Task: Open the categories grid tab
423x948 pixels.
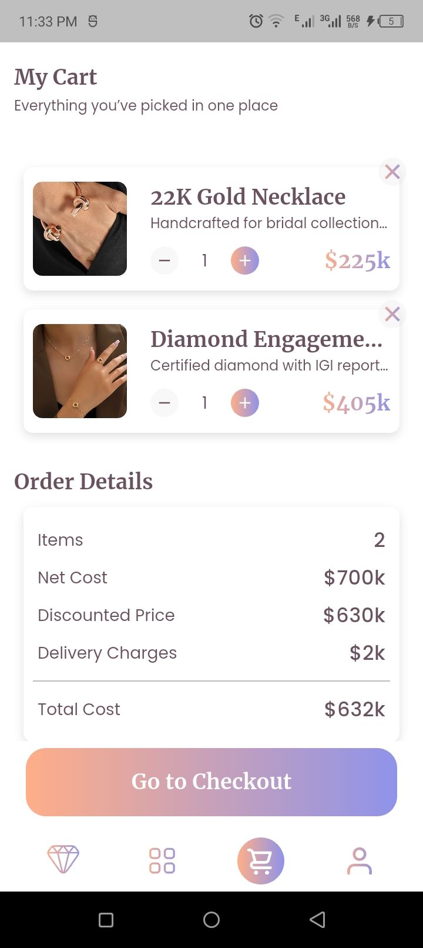Action: [x=162, y=860]
